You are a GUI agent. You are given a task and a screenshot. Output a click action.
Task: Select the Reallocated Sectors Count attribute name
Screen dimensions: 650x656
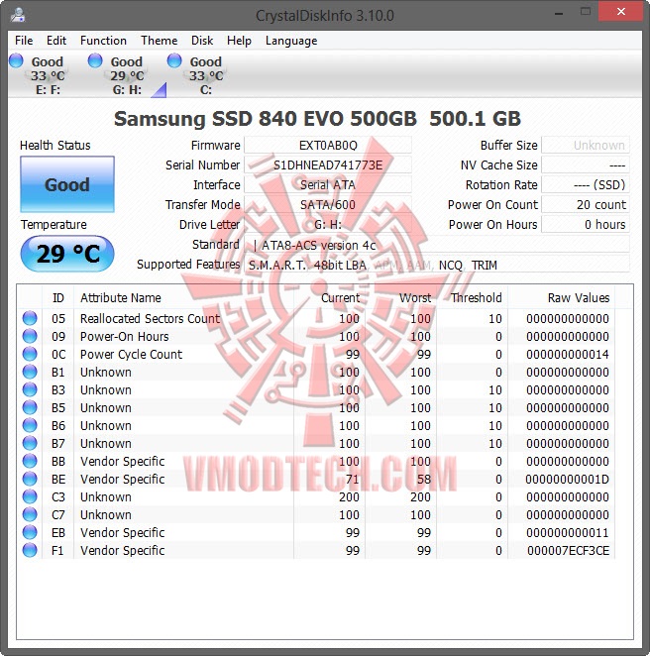[x=150, y=318]
